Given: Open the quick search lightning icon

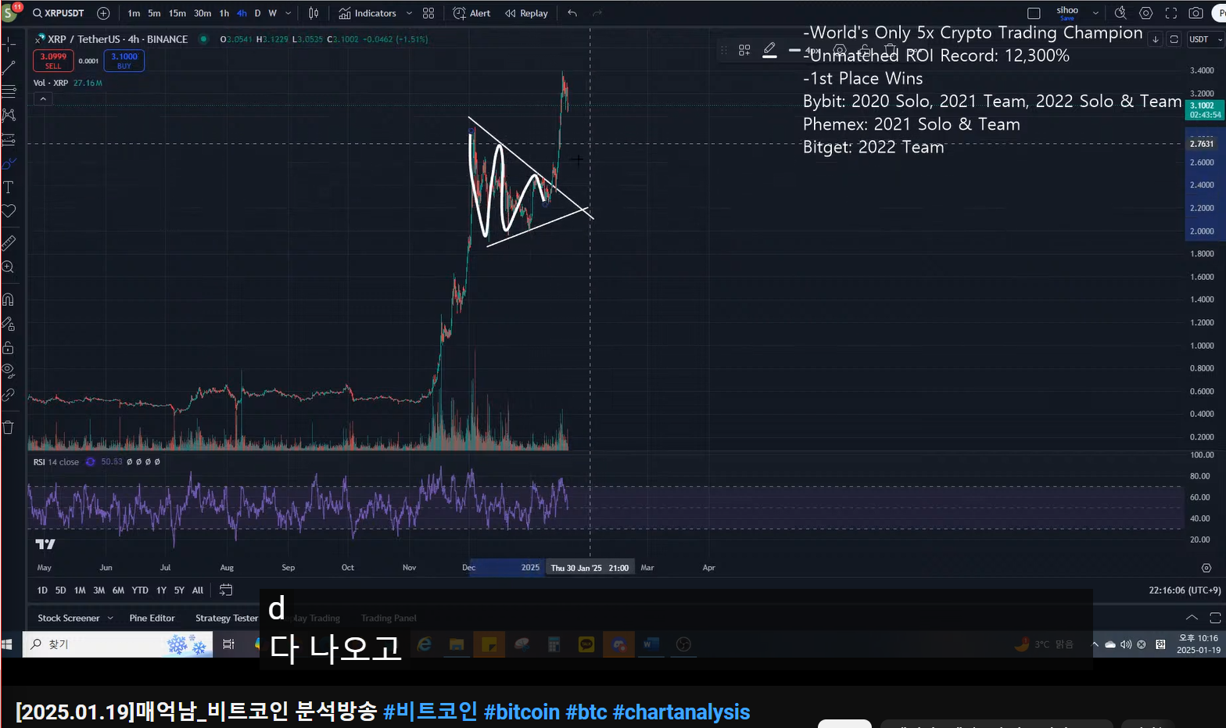Looking at the screenshot, I should click(x=1120, y=13).
